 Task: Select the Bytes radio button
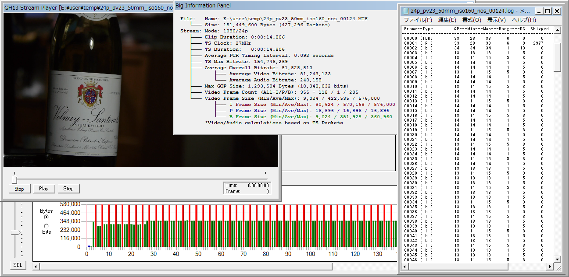coord(47,217)
